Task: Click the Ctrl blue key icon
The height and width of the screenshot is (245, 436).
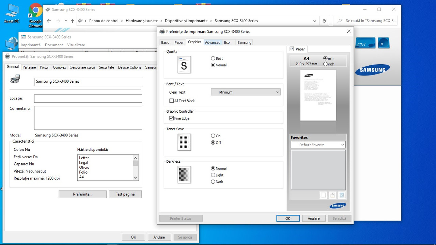Action: tap(365, 43)
